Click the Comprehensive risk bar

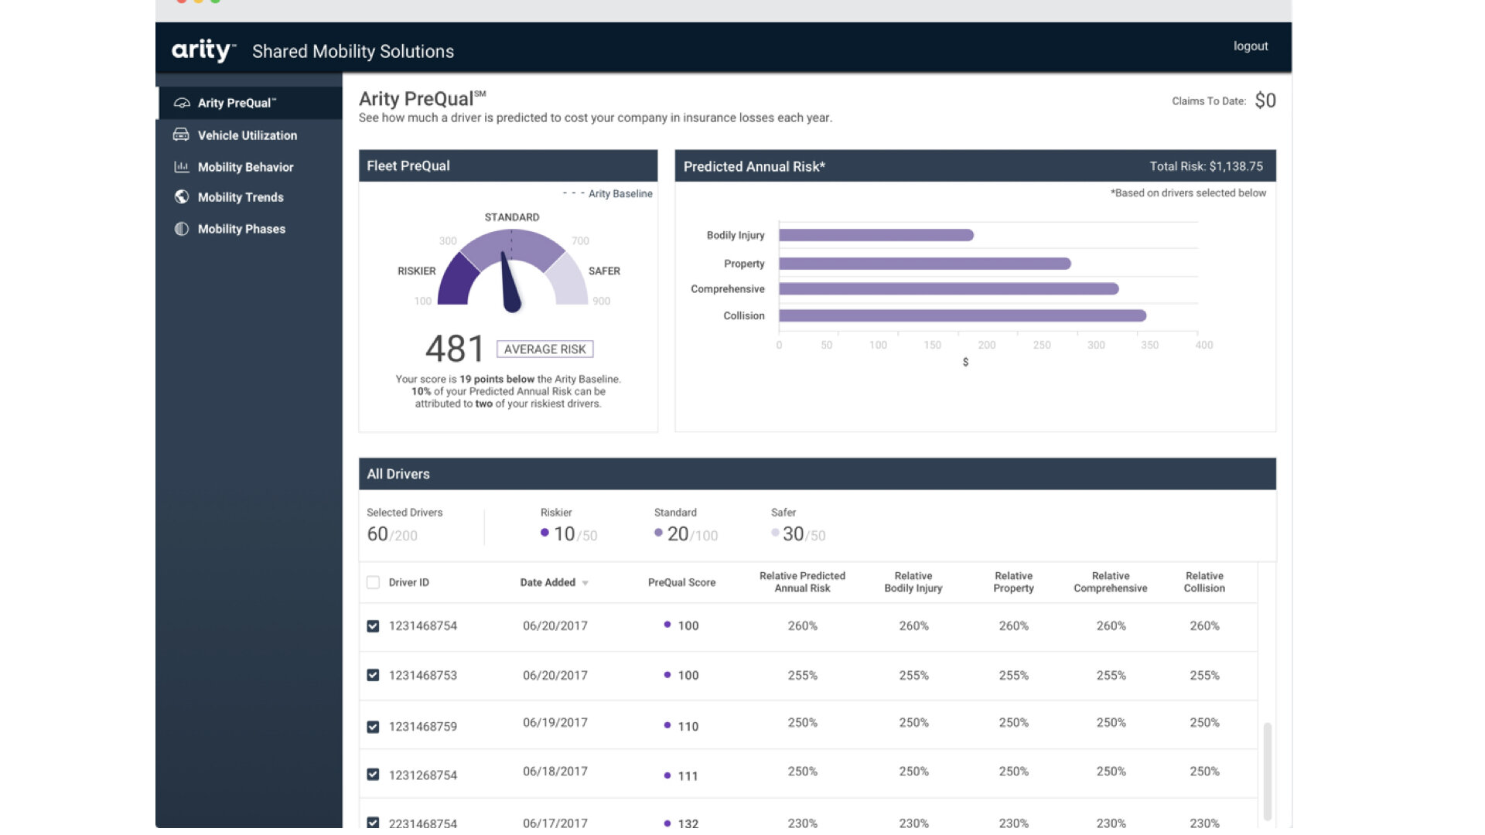pos(949,289)
